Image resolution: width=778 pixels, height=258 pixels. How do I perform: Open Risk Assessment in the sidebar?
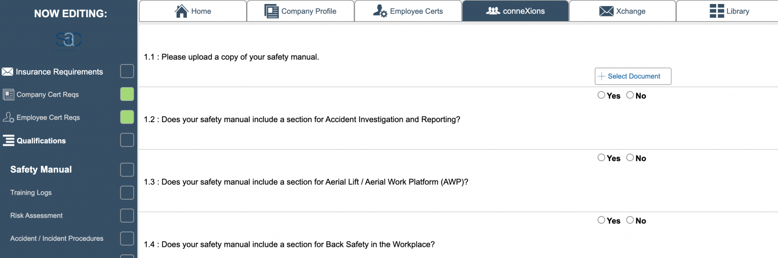36,215
